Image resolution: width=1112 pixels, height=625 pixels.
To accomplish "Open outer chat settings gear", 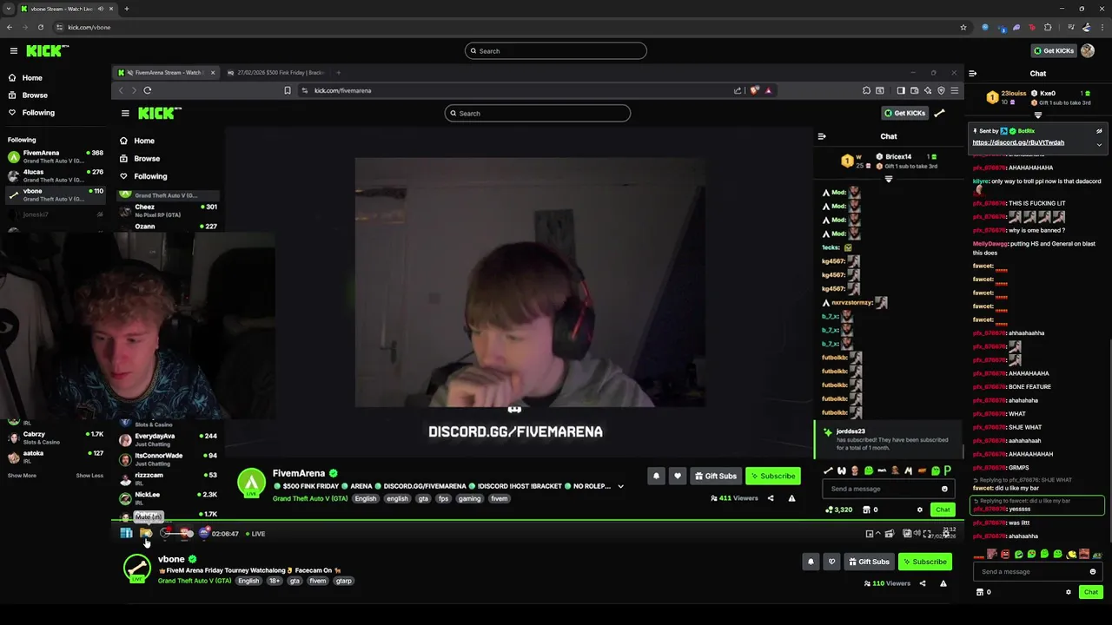I will [x=1069, y=592].
